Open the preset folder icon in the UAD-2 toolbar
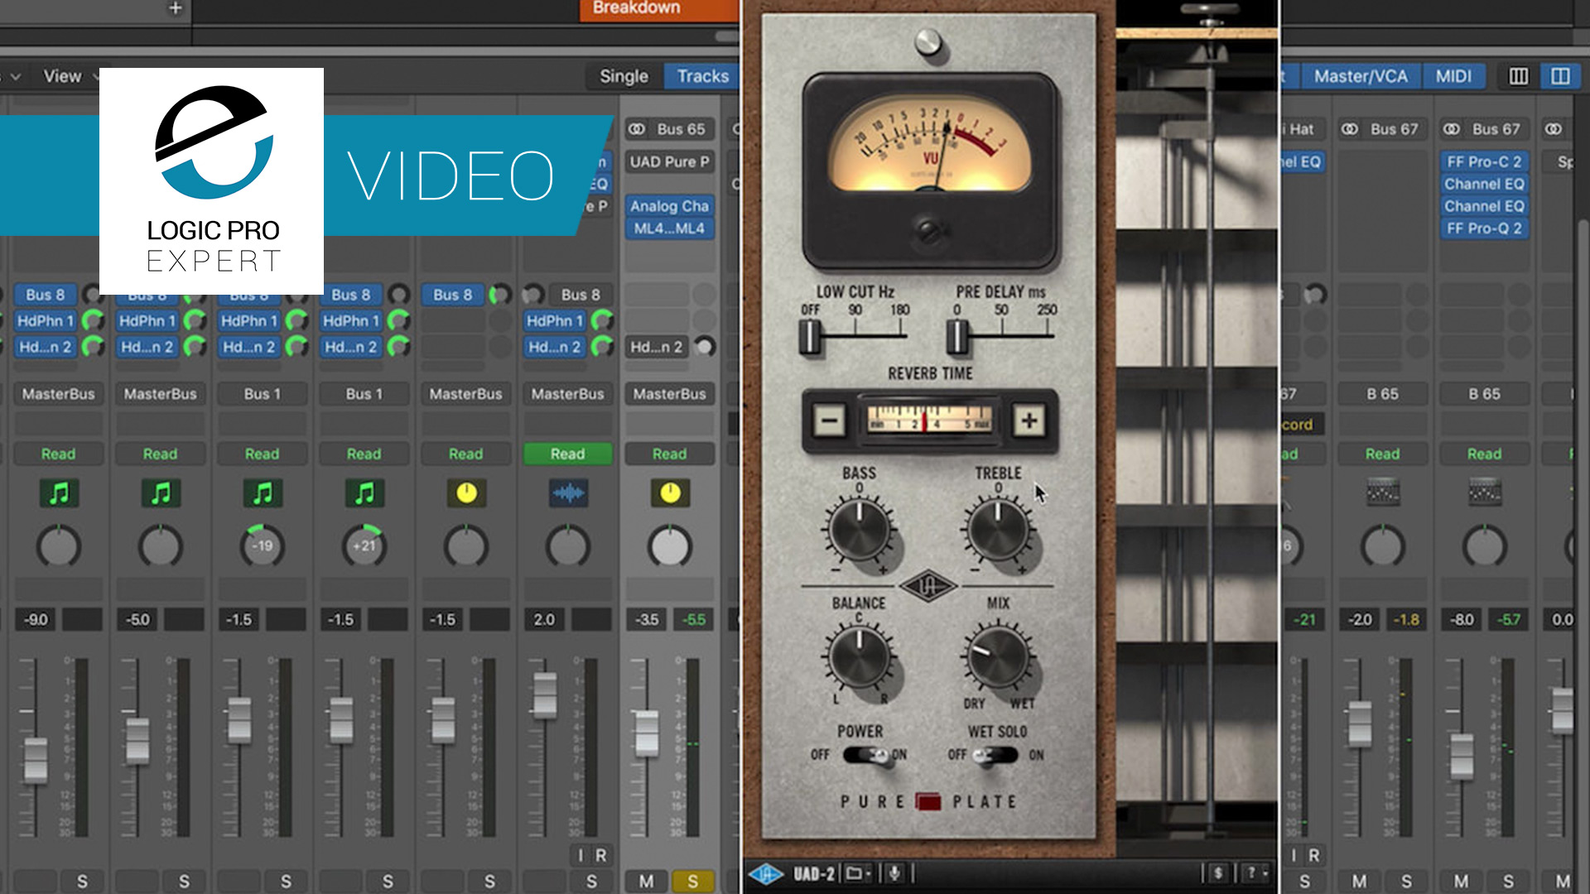 [x=857, y=873]
